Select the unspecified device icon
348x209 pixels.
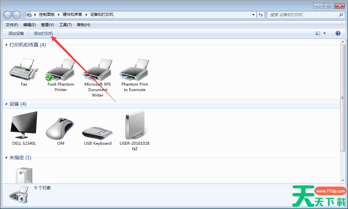(x=24, y=175)
